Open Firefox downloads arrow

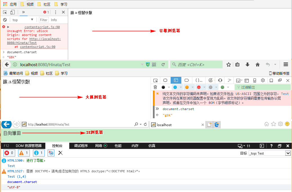pos(247,65)
